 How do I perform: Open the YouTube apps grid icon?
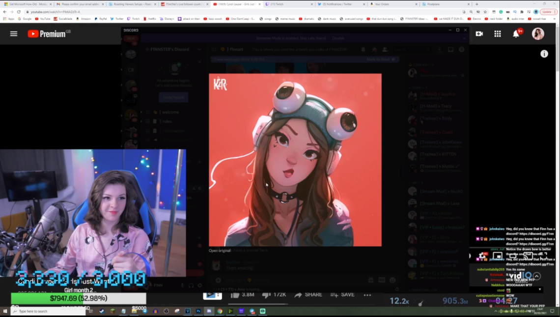point(498,33)
